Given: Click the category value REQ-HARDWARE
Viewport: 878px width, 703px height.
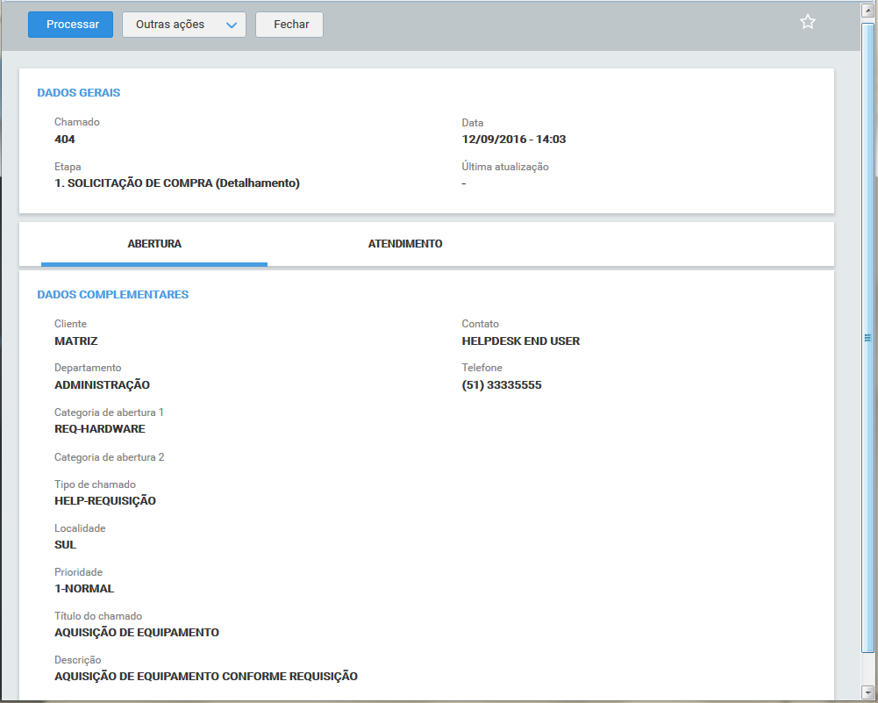Looking at the screenshot, I should (x=99, y=429).
